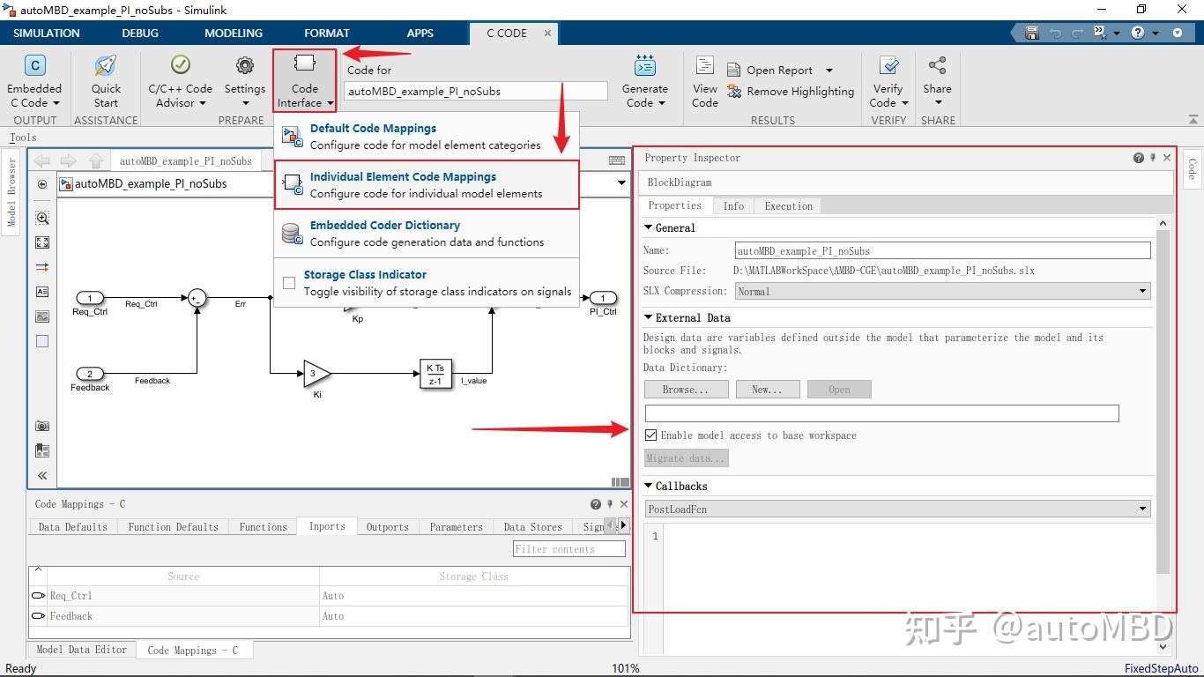This screenshot has width=1204, height=677.
Task: Close the C CODE tab
Action: tap(547, 33)
